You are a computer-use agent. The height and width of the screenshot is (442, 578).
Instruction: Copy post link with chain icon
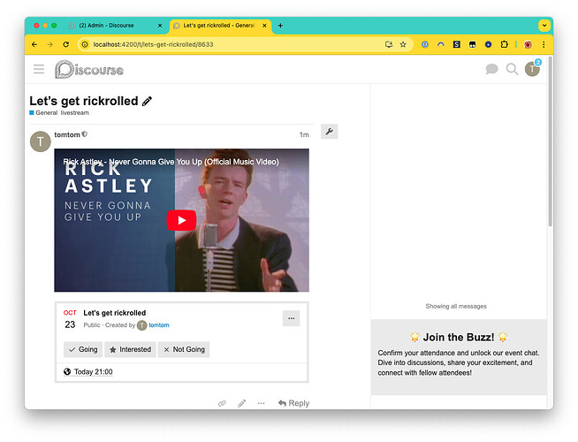[222, 403]
